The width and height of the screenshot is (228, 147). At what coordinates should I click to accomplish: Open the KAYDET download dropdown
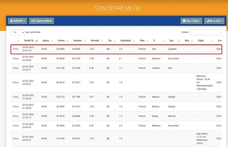18,21
